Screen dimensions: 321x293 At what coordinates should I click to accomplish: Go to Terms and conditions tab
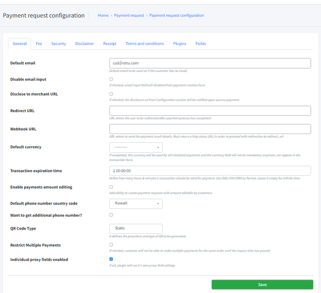click(x=145, y=43)
